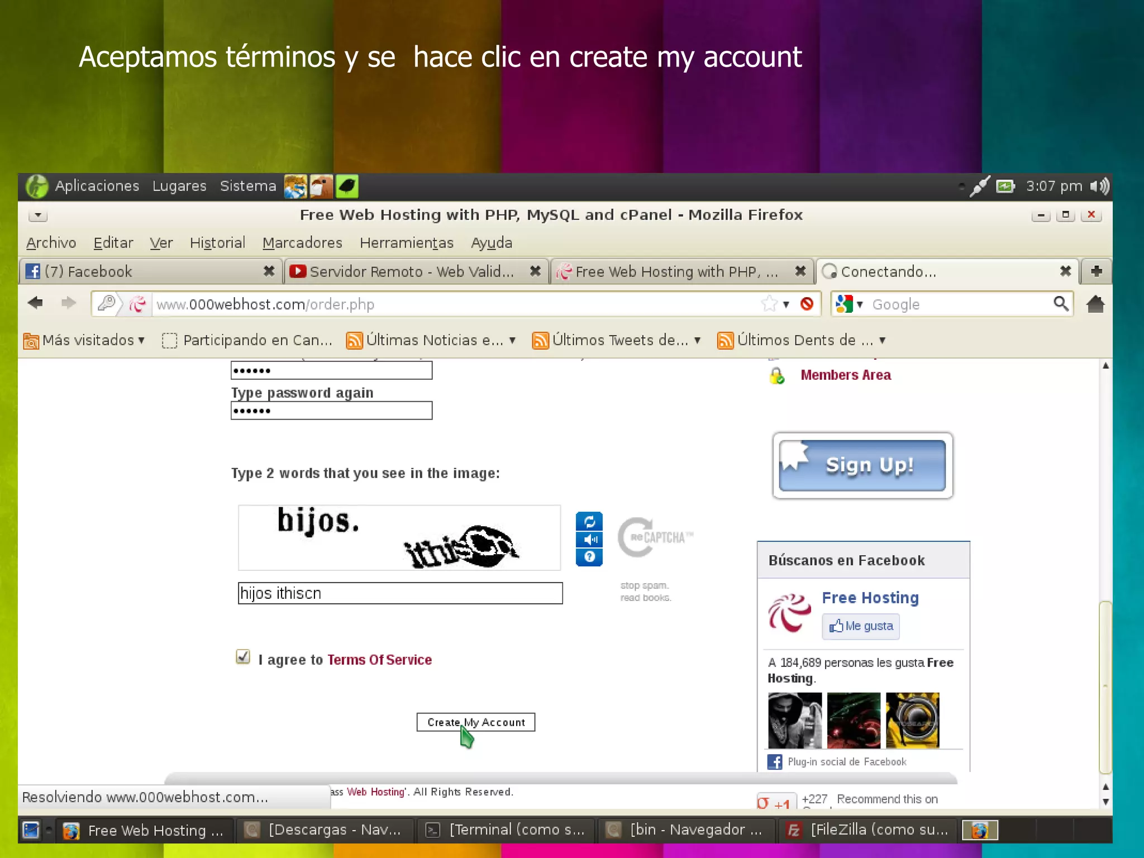Open a new tab with plus button
1144x858 pixels.
[1096, 271]
